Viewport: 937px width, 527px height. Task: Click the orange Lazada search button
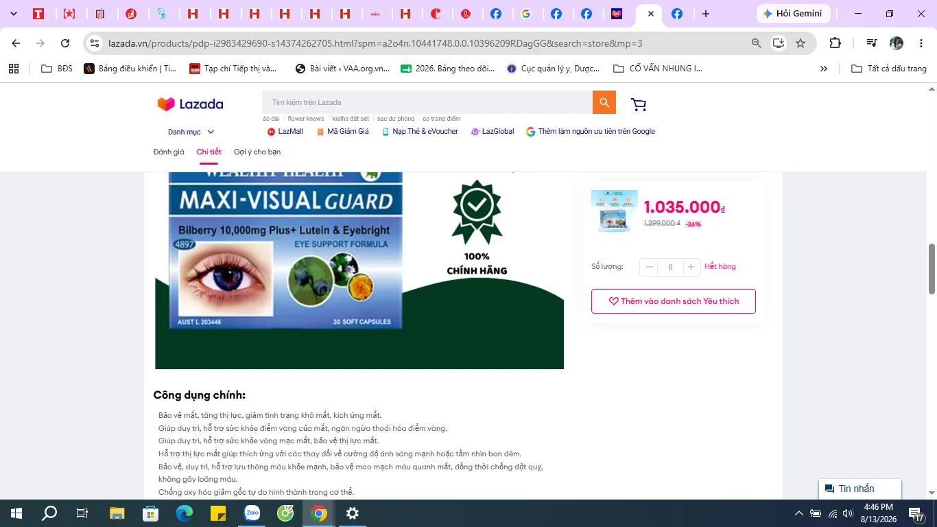[x=604, y=102]
